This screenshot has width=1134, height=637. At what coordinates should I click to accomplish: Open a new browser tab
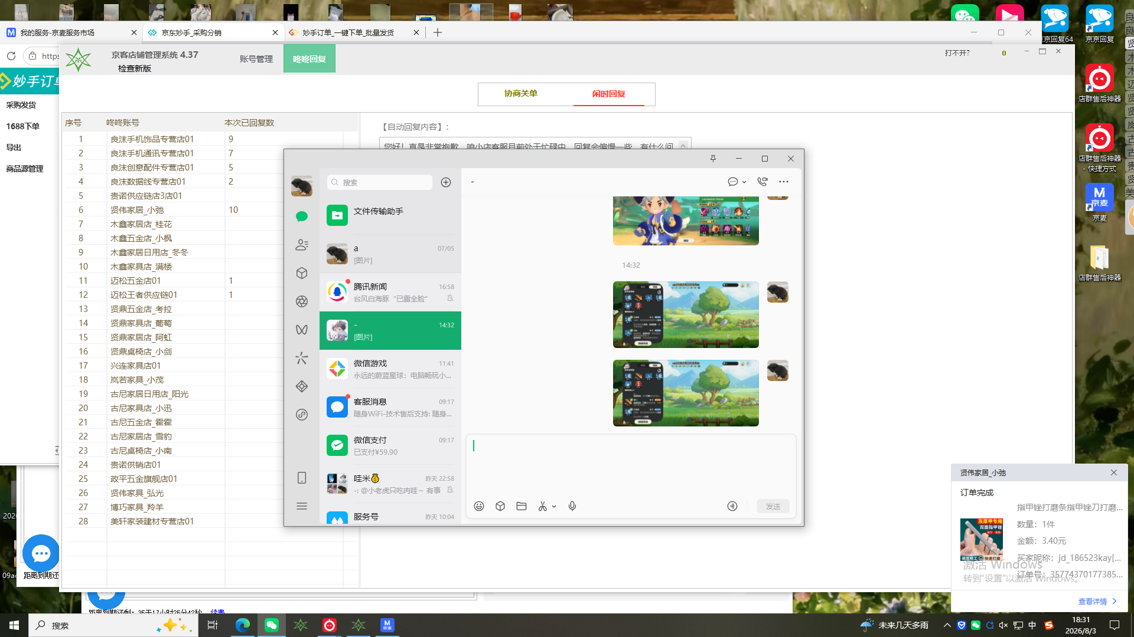[x=438, y=32]
